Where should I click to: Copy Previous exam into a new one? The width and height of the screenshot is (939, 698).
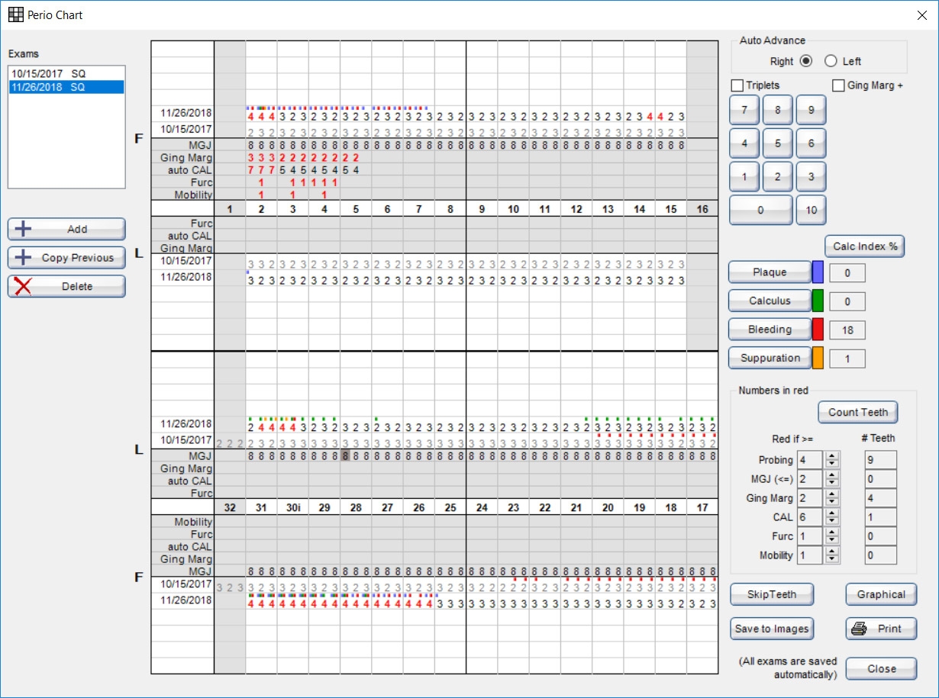click(66, 258)
